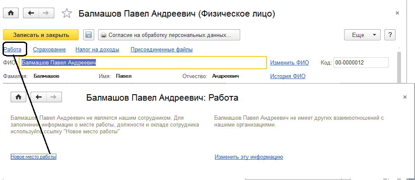Click the home icon in the Работа window
Image resolution: width=415 pixels, height=180 pixels.
[18, 97]
